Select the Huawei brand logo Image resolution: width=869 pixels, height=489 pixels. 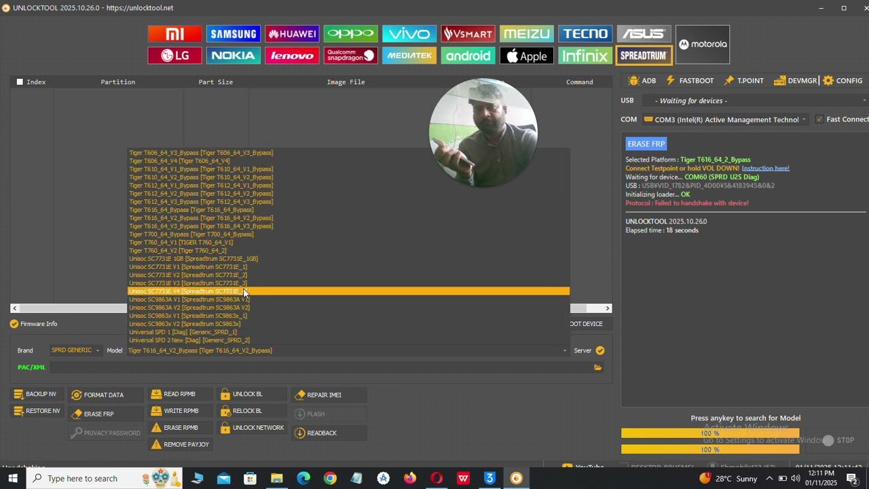[292, 34]
